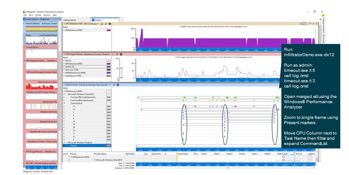Expand the UE4Game.exe series in GPU Utilization

[65, 30]
